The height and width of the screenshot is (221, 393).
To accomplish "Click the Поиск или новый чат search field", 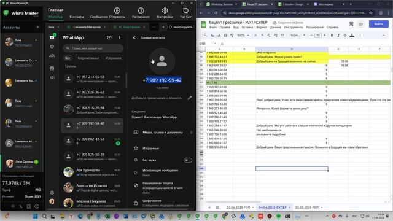I will coord(93,48).
